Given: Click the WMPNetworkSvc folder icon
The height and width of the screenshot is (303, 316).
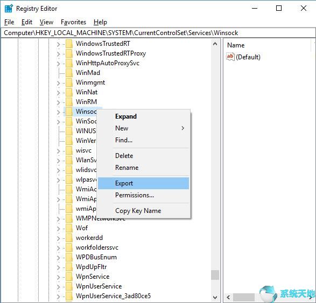Looking at the screenshot, I should pyautogui.click(x=69, y=218).
